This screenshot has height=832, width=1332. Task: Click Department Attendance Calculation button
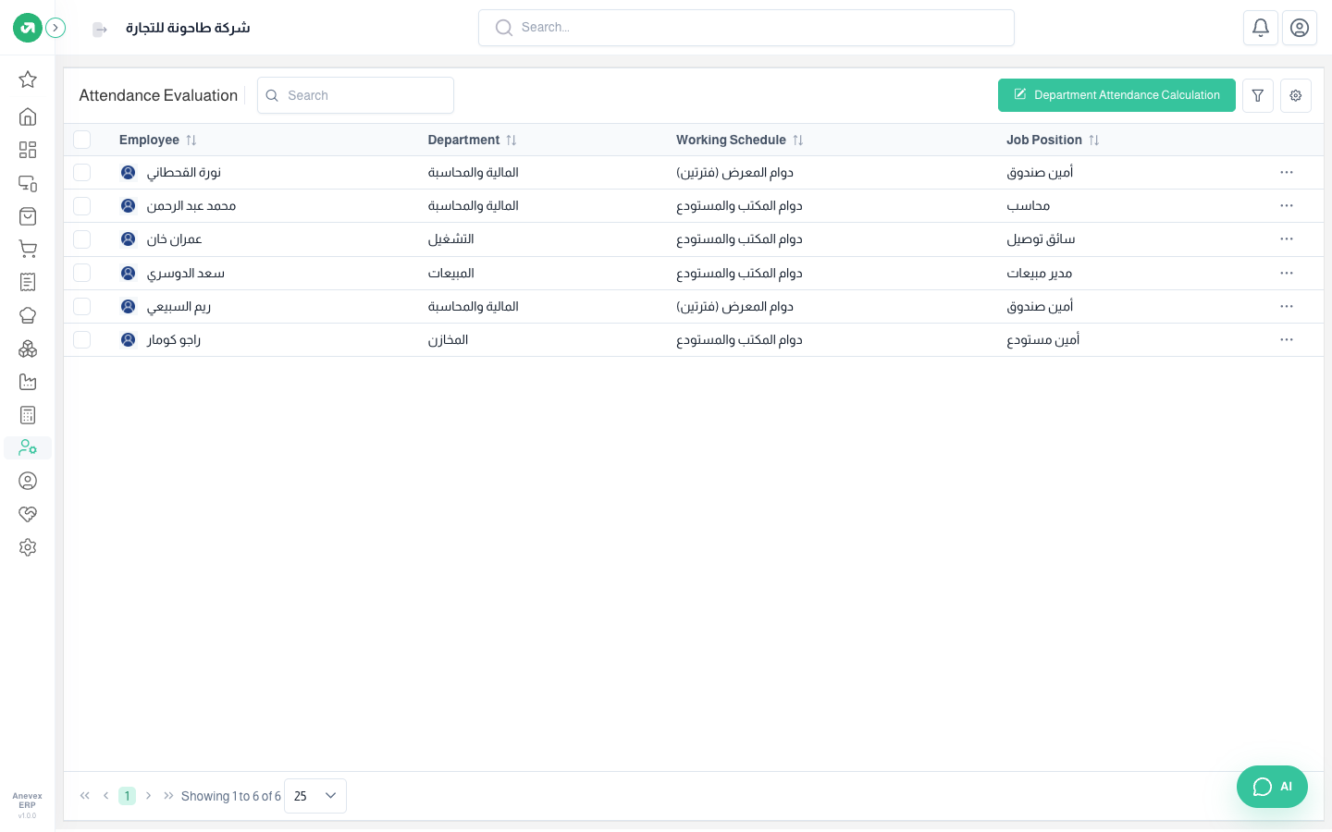[1116, 95]
